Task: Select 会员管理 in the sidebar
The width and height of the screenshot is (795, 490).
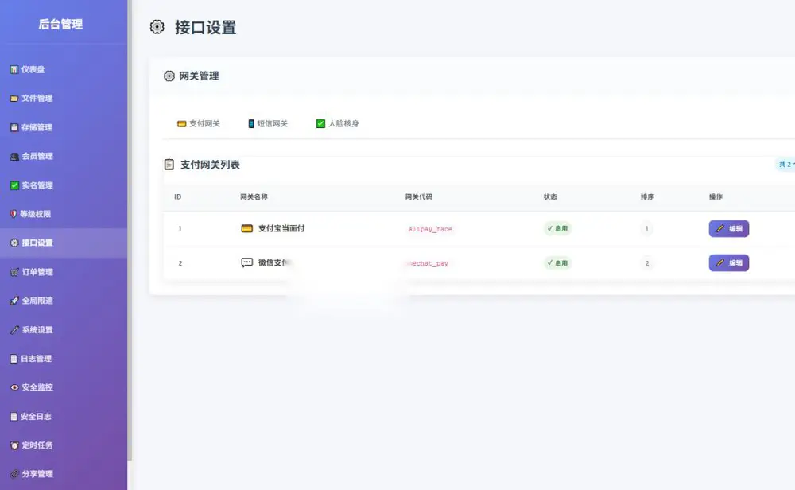Action: pyautogui.click(x=64, y=156)
